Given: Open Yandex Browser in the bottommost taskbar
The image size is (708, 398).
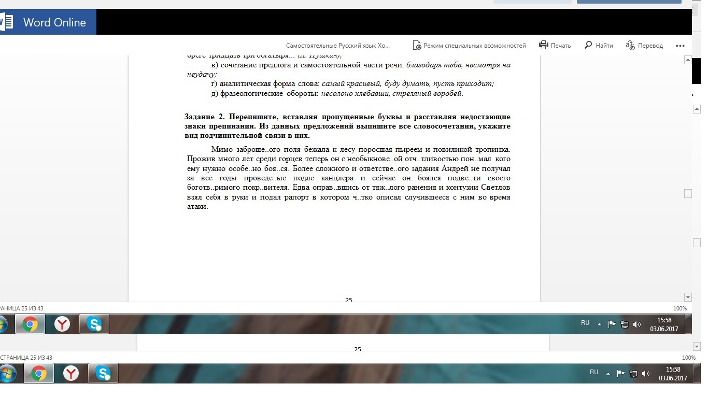Looking at the screenshot, I should (x=71, y=373).
